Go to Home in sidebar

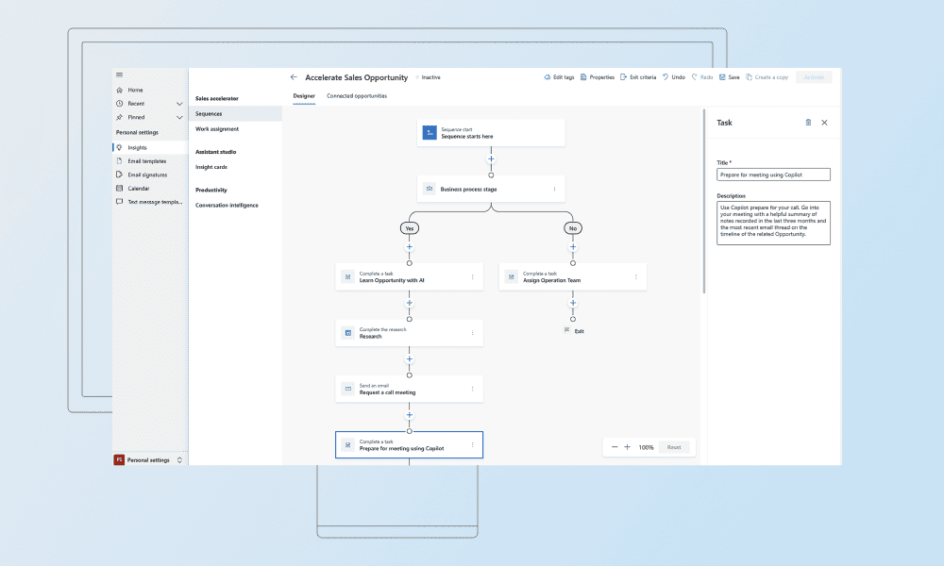[x=135, y=91]
